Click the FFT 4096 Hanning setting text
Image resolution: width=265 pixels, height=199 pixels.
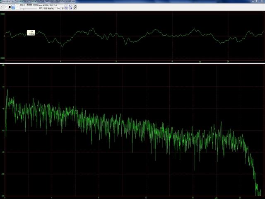46,8
